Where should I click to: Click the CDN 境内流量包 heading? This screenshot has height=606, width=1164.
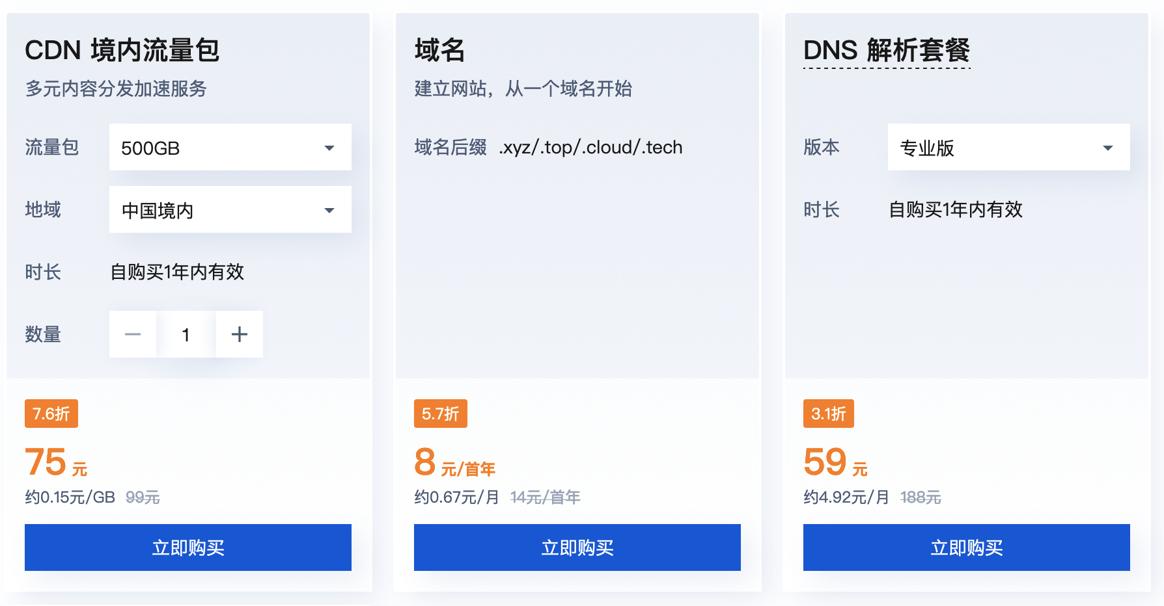click(x=122, y=49)
